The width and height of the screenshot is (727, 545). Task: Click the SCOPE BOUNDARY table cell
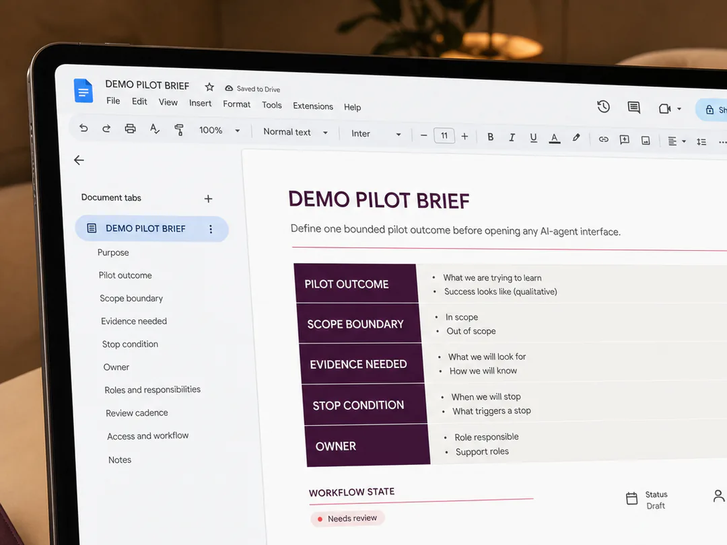359,324
